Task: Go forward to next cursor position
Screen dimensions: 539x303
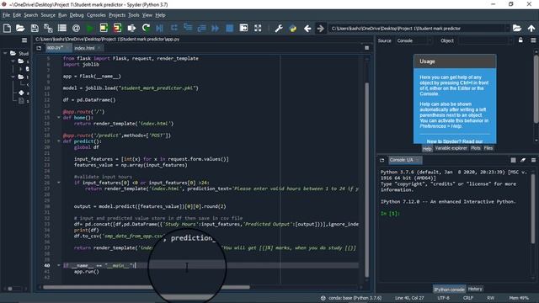Action: [320, 28]
